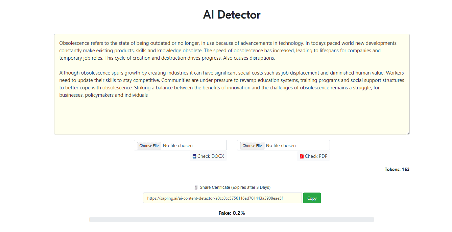Click the Word document icon beside Check DOCX
The image size is (452, 232).
click(194, 156)
